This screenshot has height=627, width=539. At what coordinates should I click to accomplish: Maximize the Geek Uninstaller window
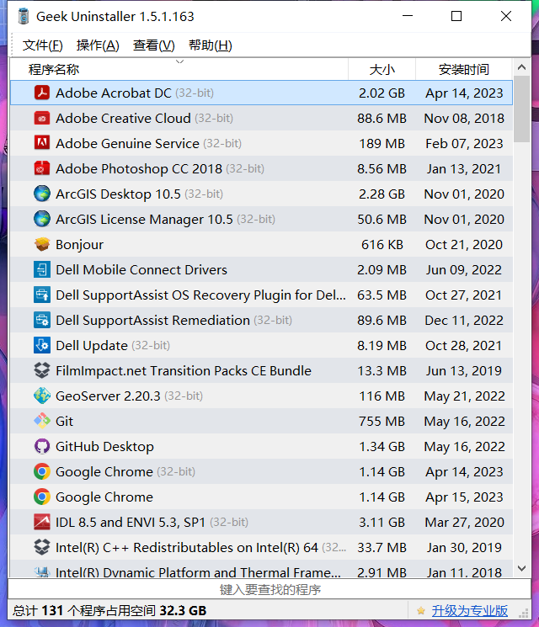[456, 16]
